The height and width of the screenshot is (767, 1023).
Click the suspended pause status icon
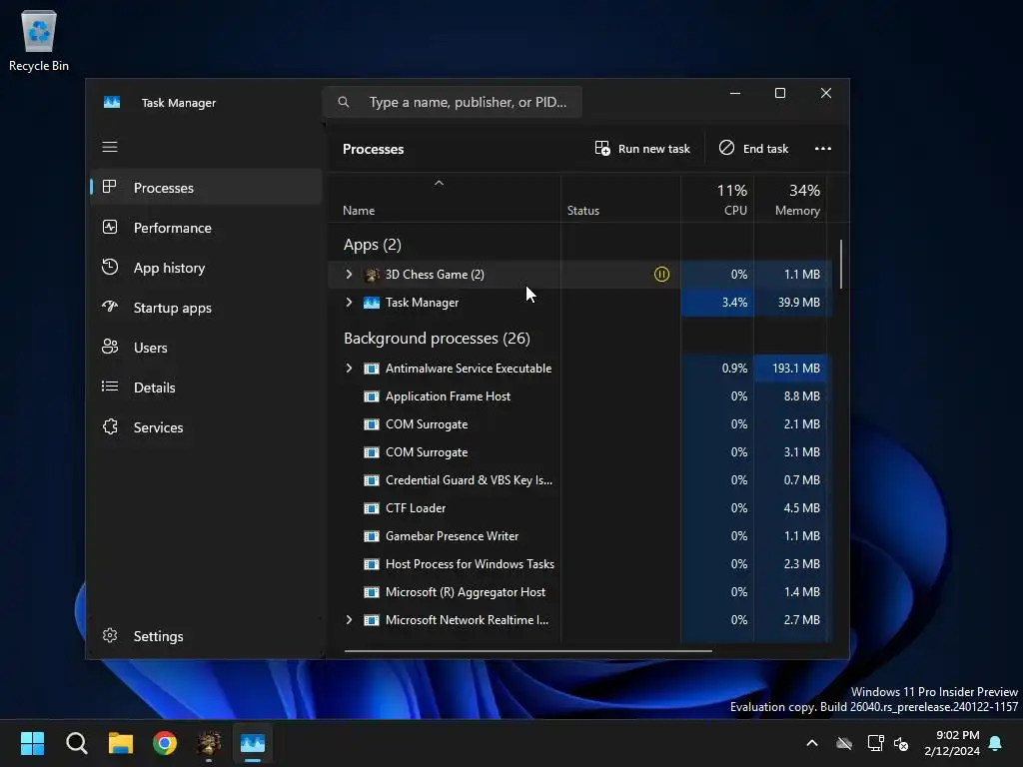661,274
